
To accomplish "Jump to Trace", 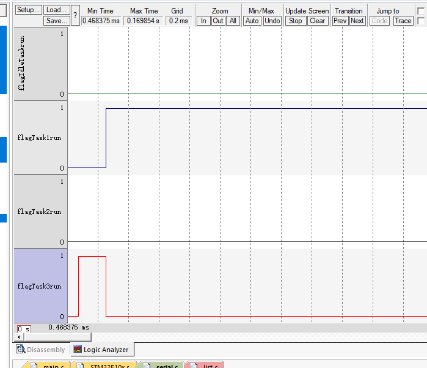I will 403,21.
